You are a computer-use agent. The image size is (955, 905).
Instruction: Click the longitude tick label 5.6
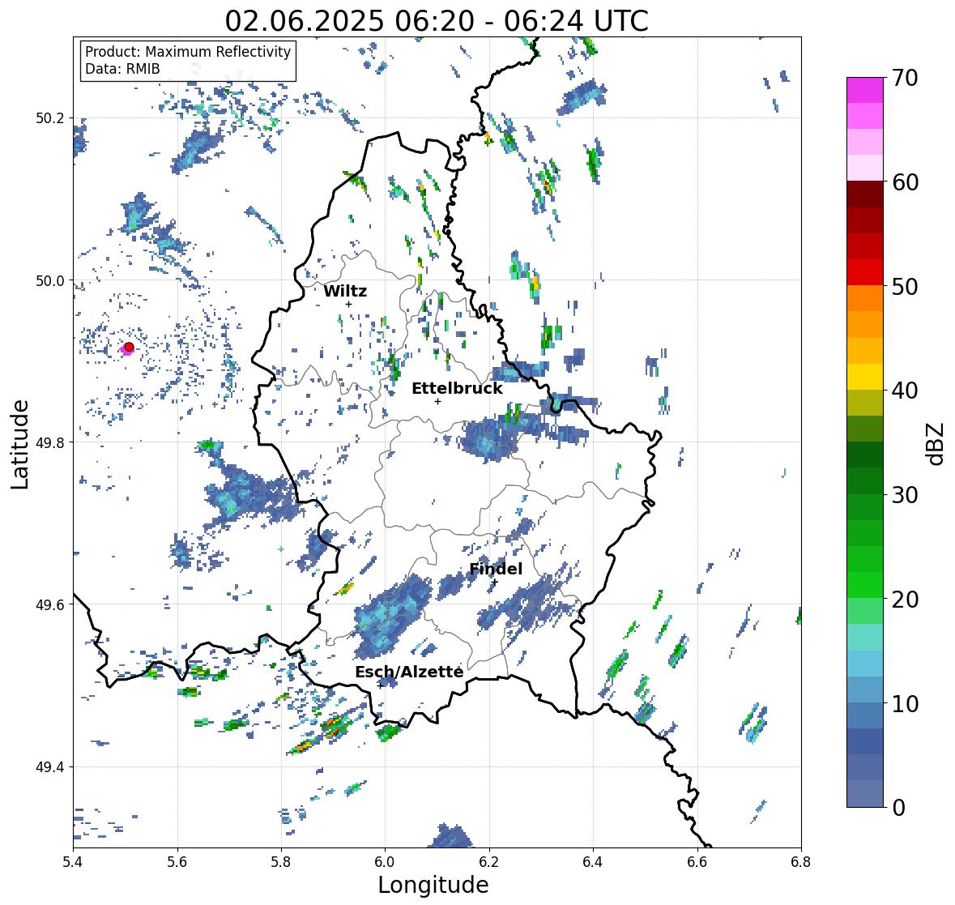[177, 862]
